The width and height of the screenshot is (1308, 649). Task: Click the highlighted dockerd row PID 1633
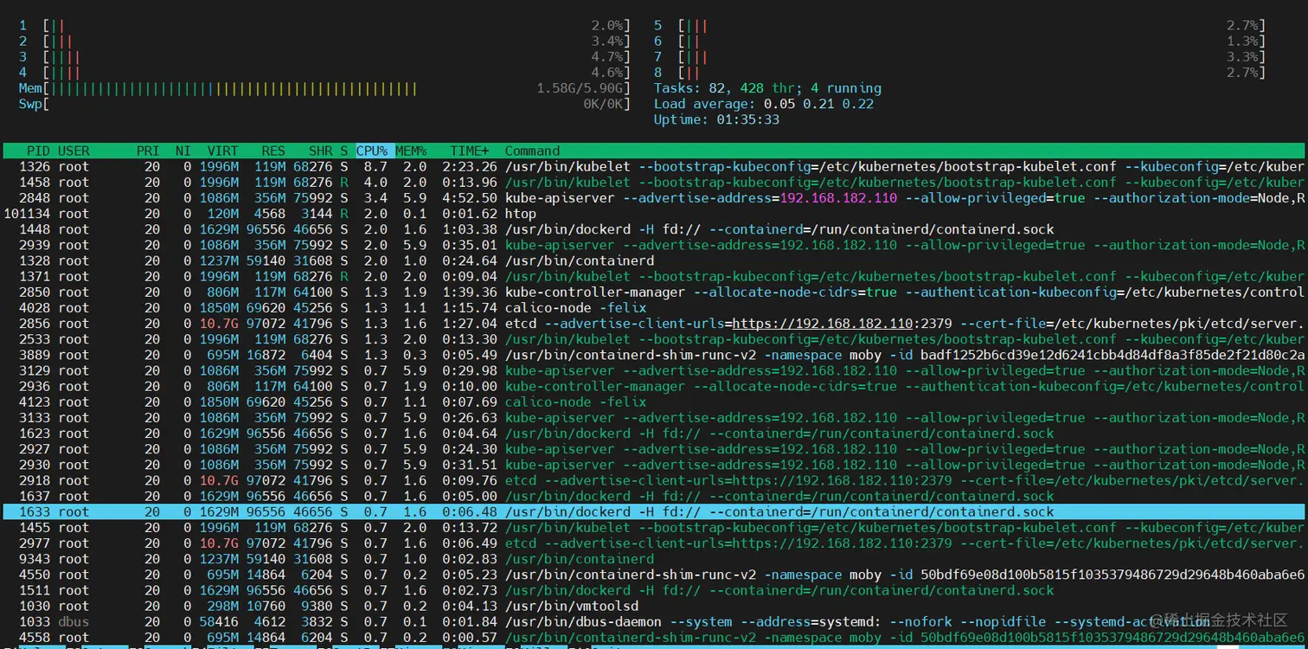pyautogui.click(x=654, y=511)
